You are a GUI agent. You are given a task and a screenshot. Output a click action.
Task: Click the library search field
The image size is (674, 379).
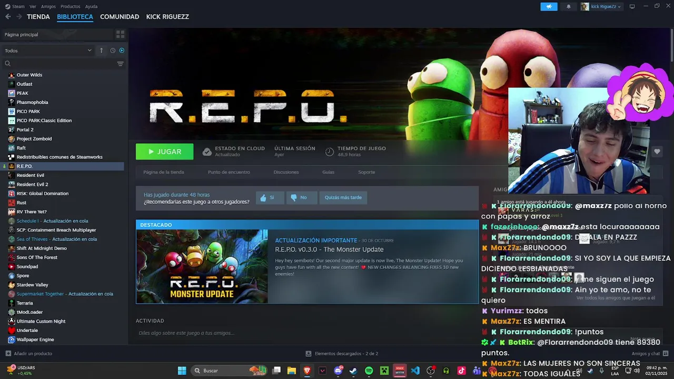[58, 64]
